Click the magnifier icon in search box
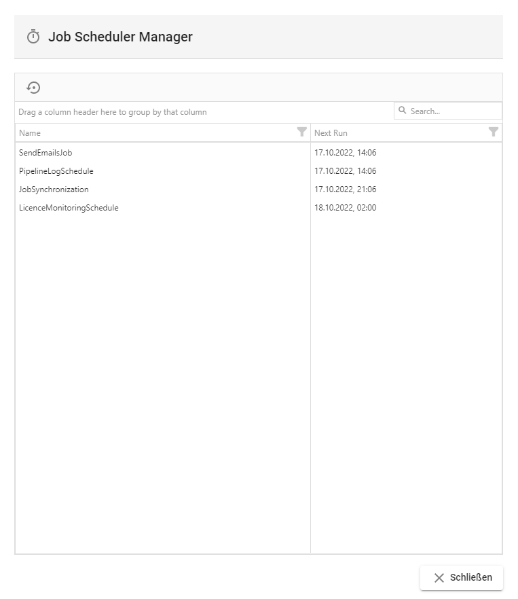Image resolution: width=518 pixels, height=599 pixels. 403,111
